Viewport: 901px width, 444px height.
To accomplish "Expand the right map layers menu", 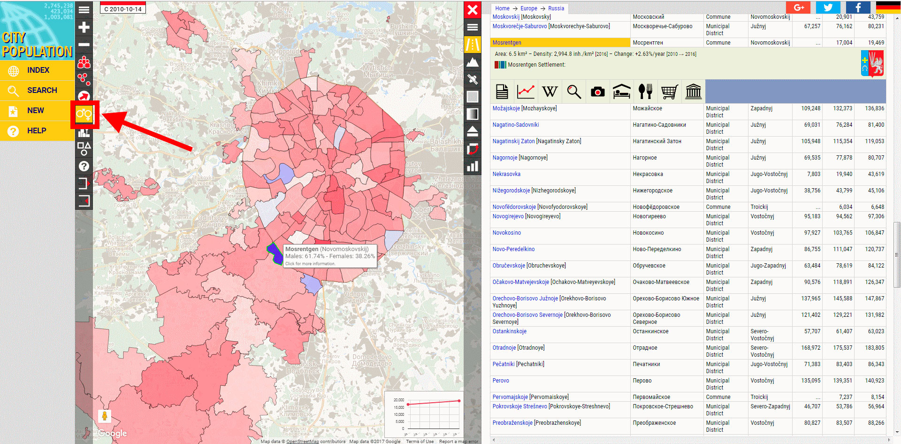I will click(473, 27).
